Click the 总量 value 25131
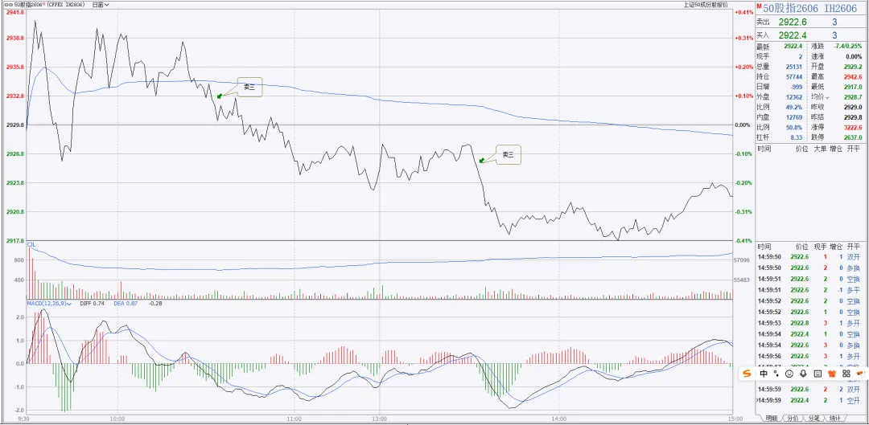 (795, 67)
